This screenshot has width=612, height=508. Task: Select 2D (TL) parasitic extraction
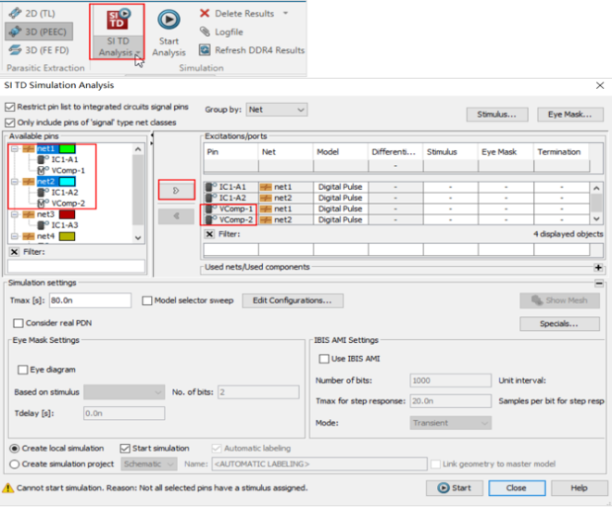coord(32,13)
